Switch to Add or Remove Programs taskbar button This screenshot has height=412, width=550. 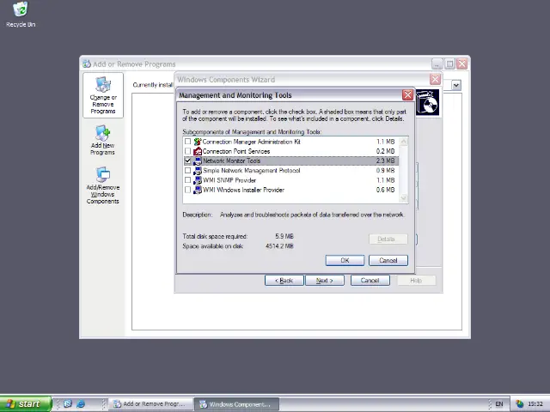151,404
